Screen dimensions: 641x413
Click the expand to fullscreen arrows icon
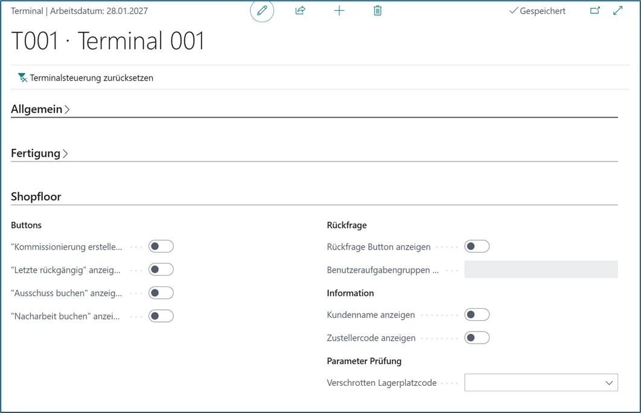tap(617, 11)
